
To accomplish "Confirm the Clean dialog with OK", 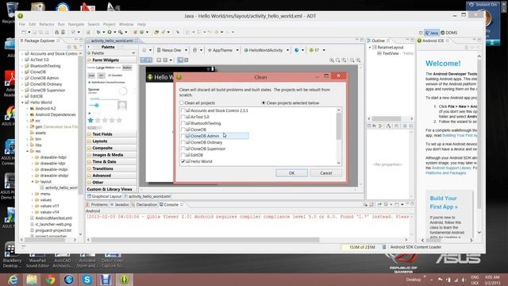I will 291,173.
